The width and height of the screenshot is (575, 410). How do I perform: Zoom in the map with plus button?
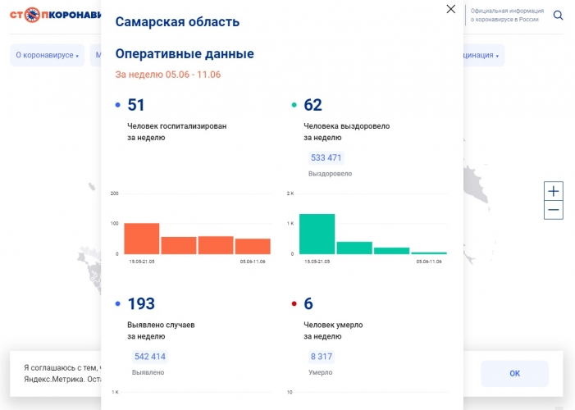click(x=554, y=191)
